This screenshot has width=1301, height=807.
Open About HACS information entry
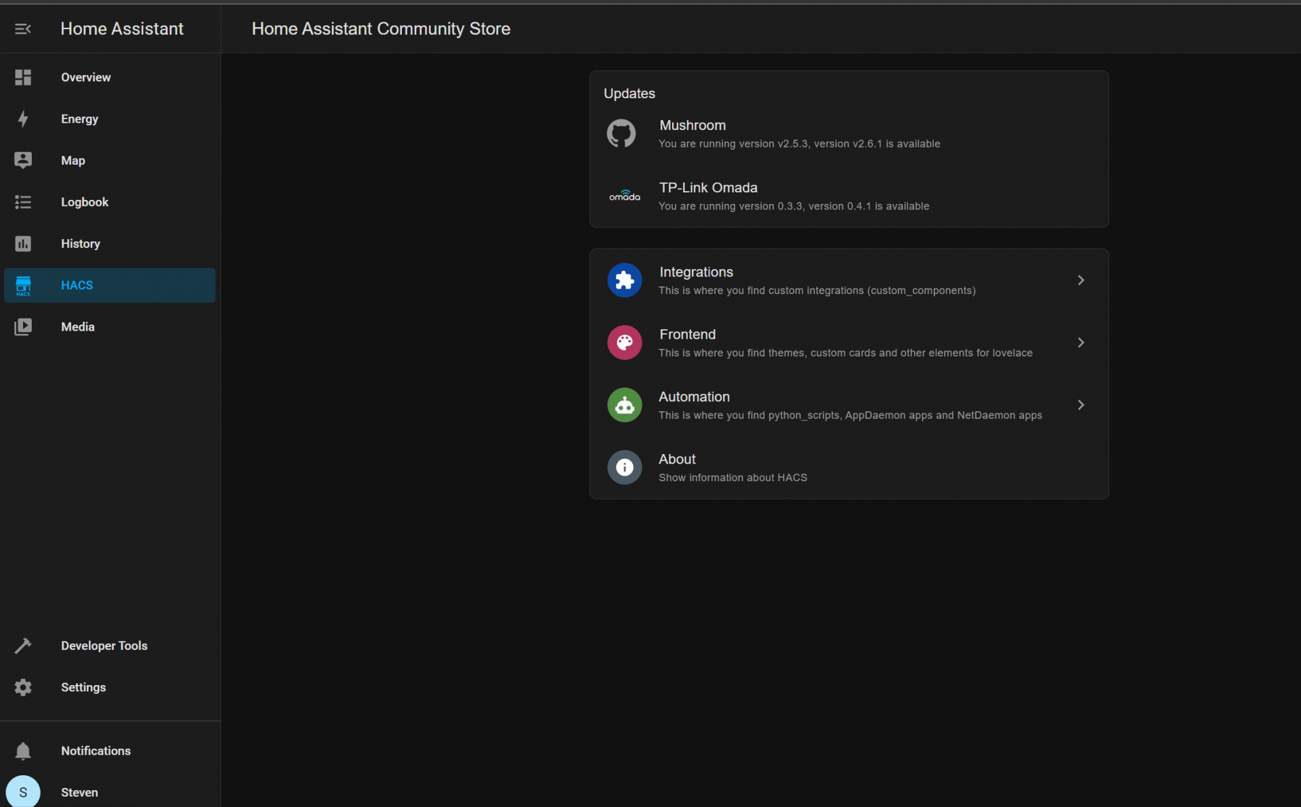pos(732,468)
